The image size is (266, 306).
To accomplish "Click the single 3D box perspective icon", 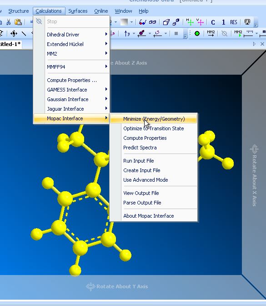I will [166, 22].
